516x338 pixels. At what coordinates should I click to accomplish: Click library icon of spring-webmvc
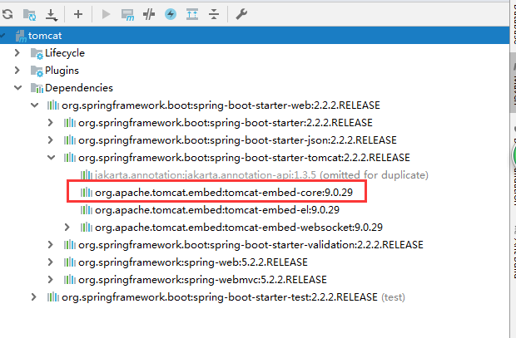[70, 279]
